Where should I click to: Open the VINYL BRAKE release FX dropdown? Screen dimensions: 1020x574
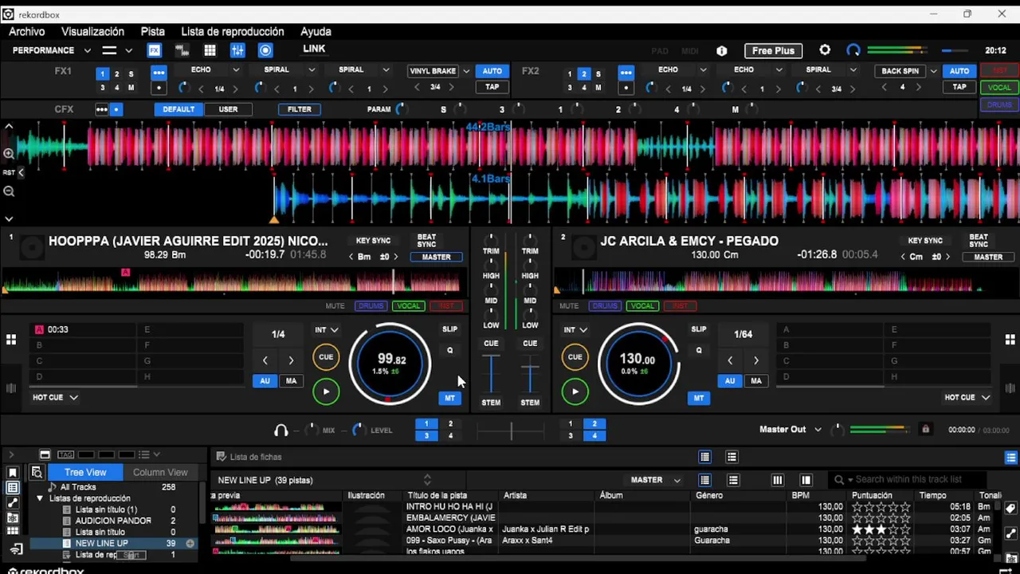466,71
